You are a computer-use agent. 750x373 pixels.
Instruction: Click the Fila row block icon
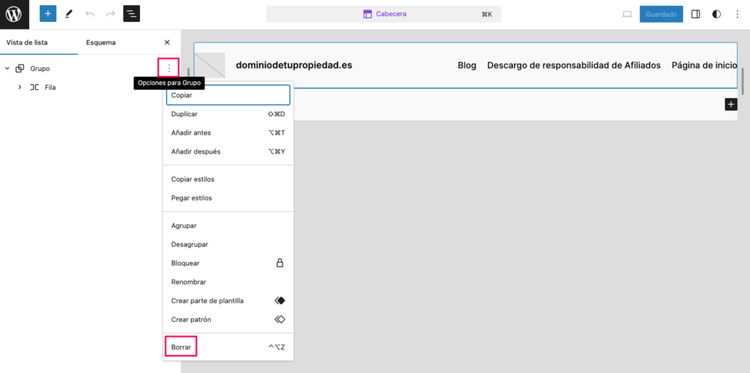[34, 88]
